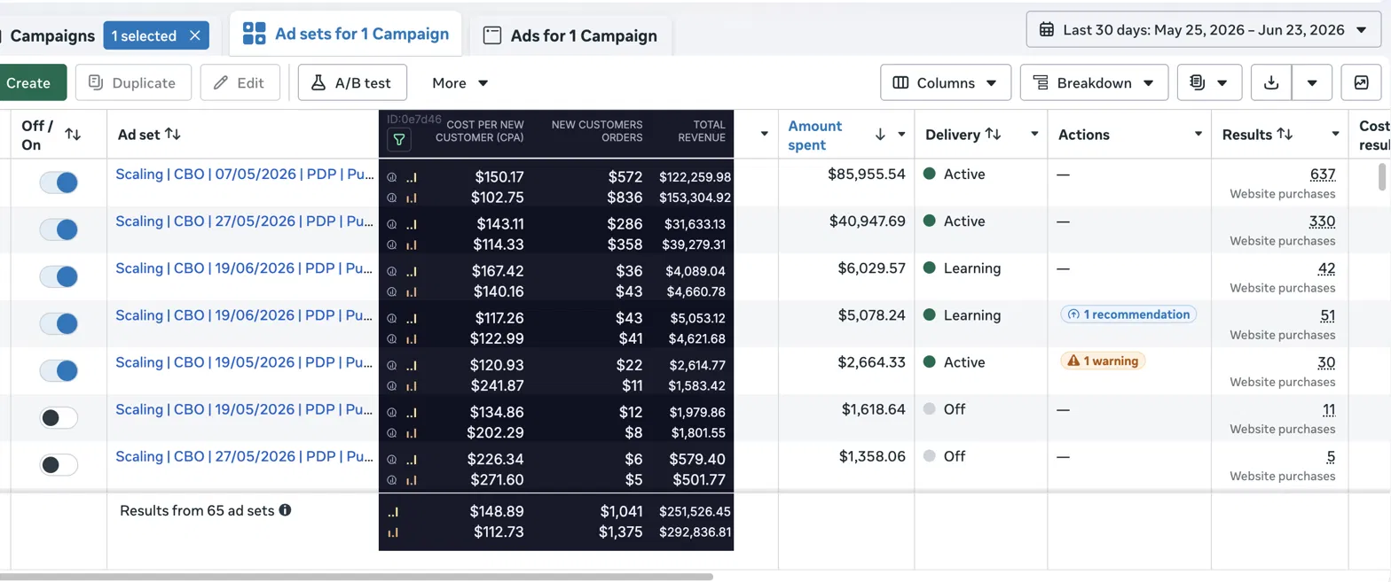Open the Actions column options caret
Image resolution: width=1391 pixels, height=582 pixels.
1198,135
